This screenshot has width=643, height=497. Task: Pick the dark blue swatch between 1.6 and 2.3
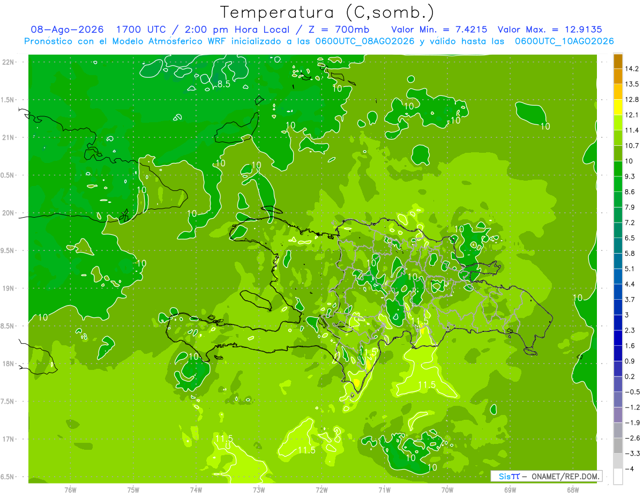pos(618,338)
